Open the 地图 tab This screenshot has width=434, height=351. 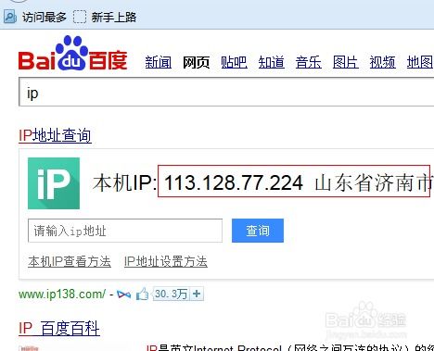point(420,62)
